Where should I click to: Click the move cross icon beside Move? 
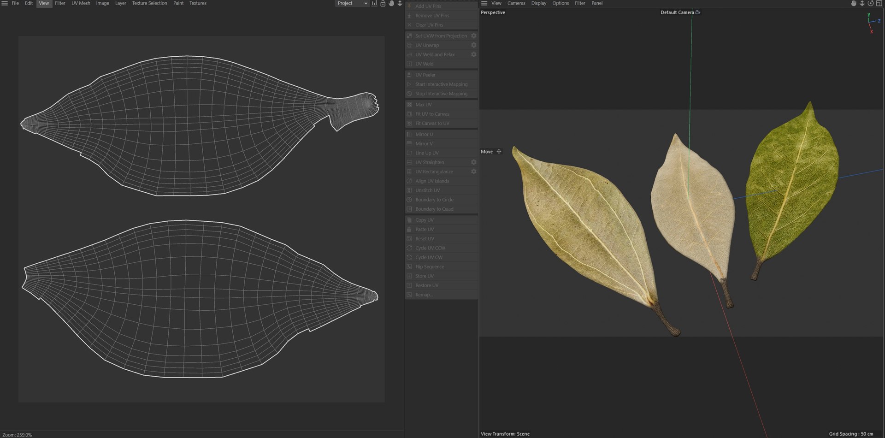(499, 152)
